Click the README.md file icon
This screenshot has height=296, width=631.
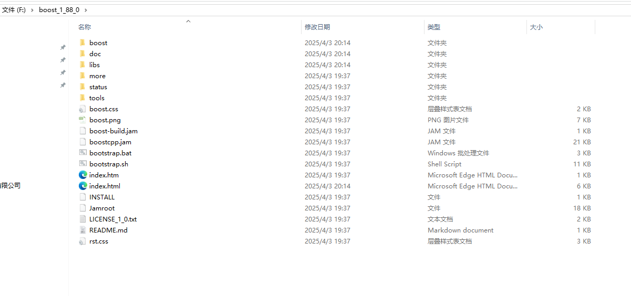[82, 230]
